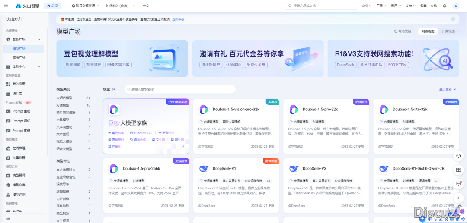Collapse the floating toolbar arrow
This screenshot has height=223, width=467.
[x=458, y=198]
